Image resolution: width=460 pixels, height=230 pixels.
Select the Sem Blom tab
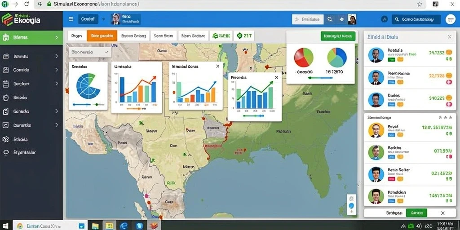[x=164, y=36]
